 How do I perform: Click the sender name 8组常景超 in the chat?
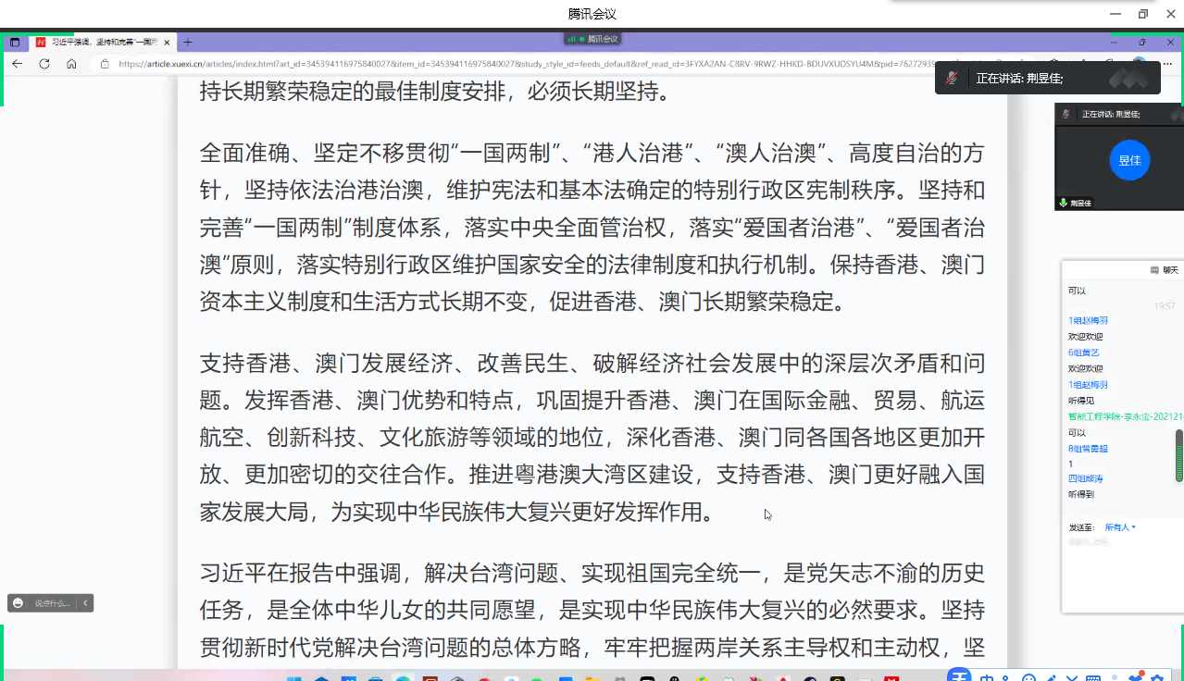pyautogui.click(x=1088, y=448)
